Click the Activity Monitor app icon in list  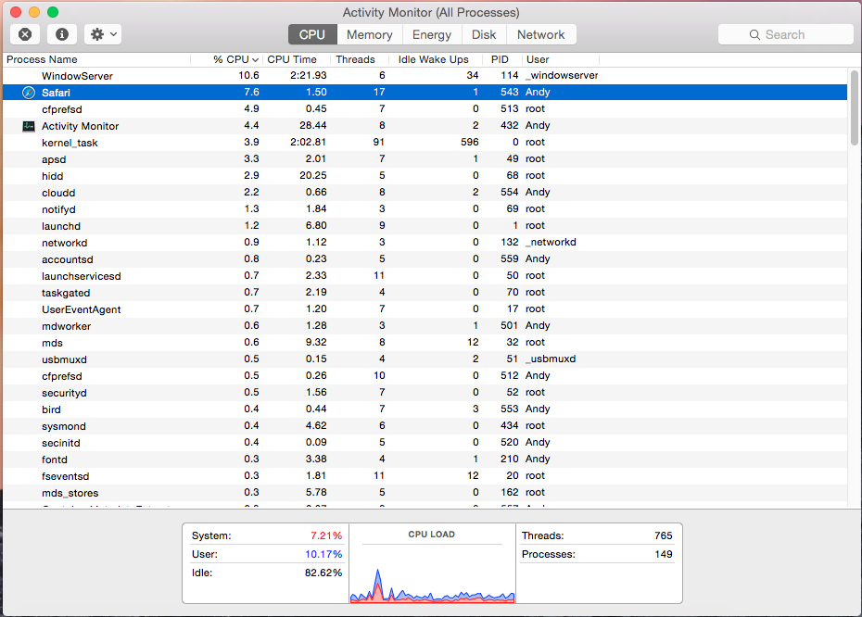pyautogui.click(x=29, y=126)
